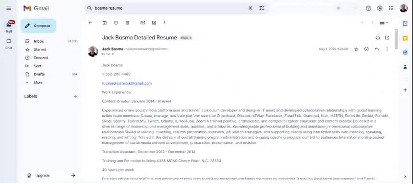413x184 pixels.
Task: Click the phone number 1-862-200-1469
Action: 116,74
